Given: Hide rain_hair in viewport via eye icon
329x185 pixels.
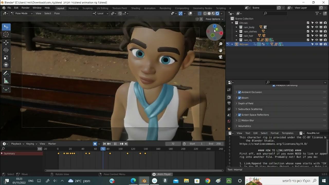Looking at the screenshot, I should 317,36.
